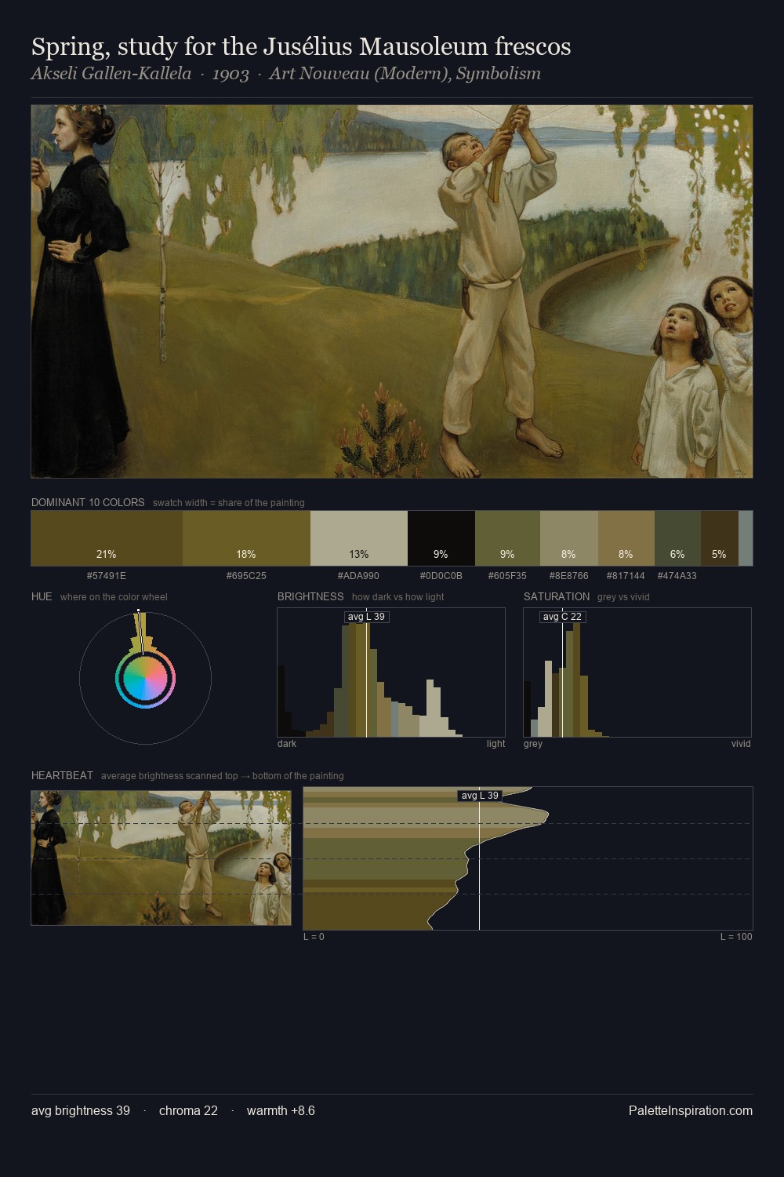The image size is (784, 1177).
Task: Click the 'vivid' axis label
Action: [741, 744]
